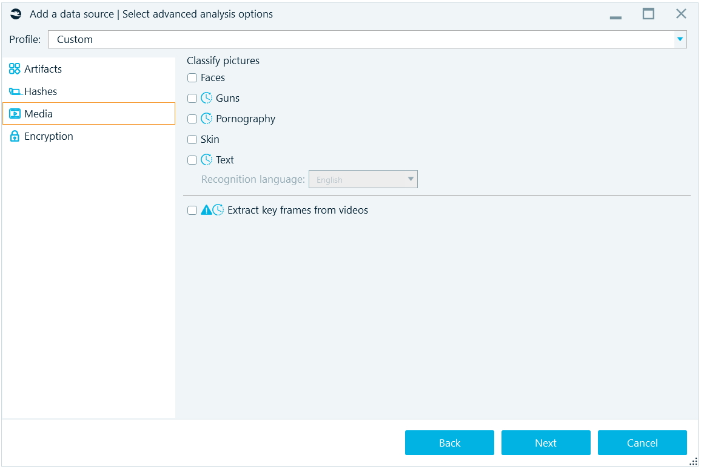Screen dimensions: 701x469
Task: Click clock icon beside Extract key frames
Action: (x=218, y=210)
